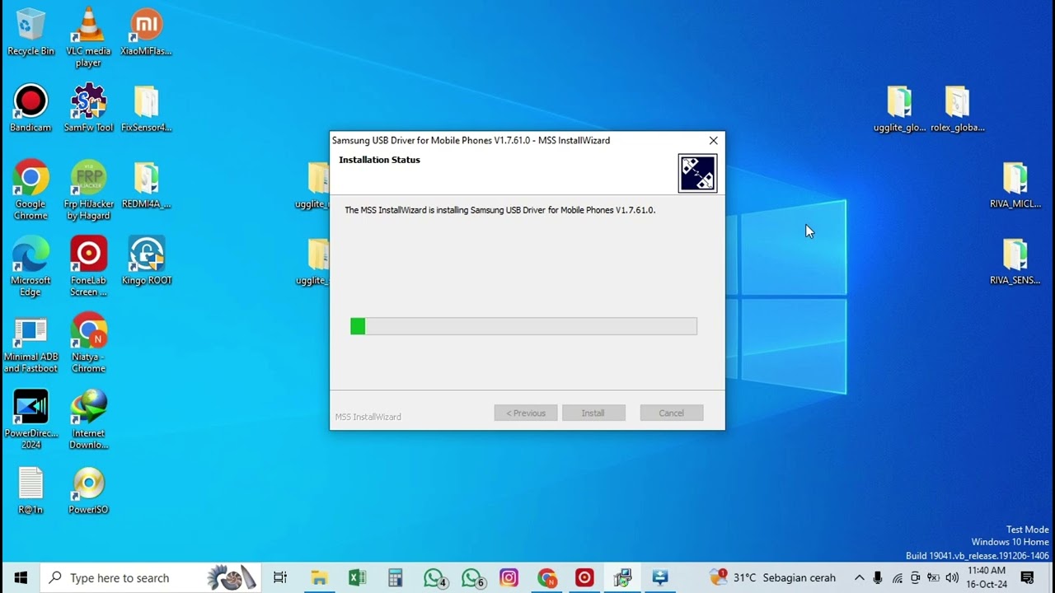The image size is (1055, 593).
Task: Open the volume control in tray
Action: 952,578
